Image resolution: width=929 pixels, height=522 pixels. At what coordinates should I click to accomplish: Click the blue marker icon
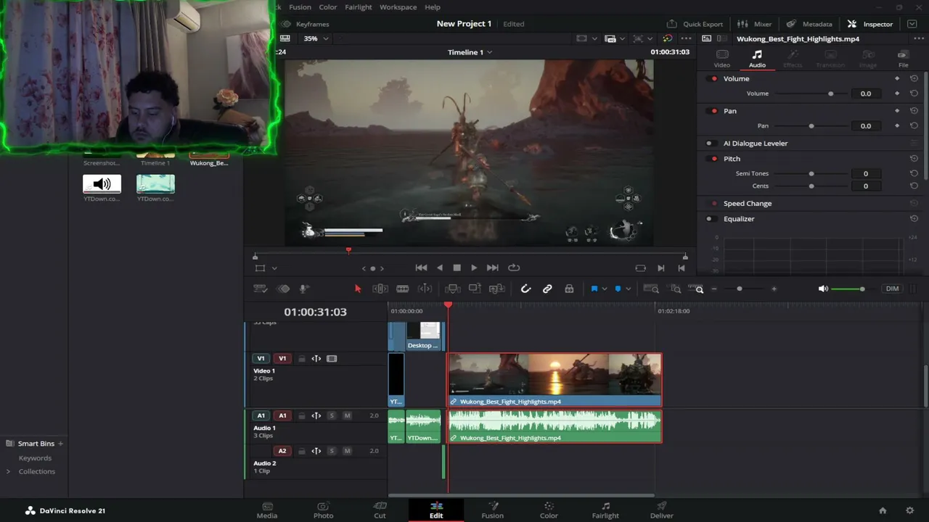pyautogui.click(x=618, y=289)
